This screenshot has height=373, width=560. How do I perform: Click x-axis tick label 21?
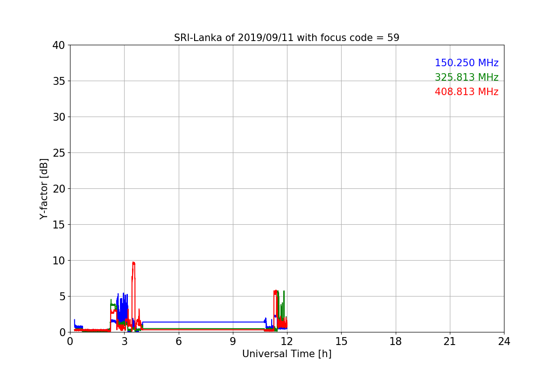pyautogui.click(x=450, y=342)
